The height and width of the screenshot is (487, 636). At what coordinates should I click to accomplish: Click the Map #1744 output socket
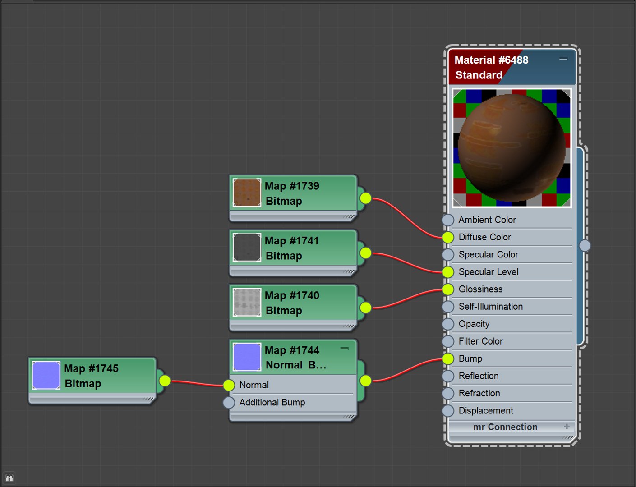coord(366,381)
